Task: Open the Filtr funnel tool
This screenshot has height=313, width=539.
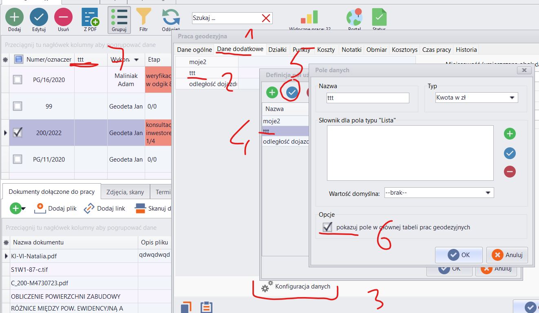Action: click(x=143, y=17)
